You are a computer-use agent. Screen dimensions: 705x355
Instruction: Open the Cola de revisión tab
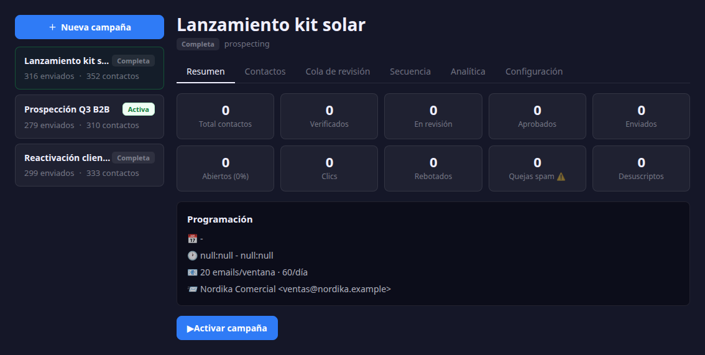(x=338, y=71)
